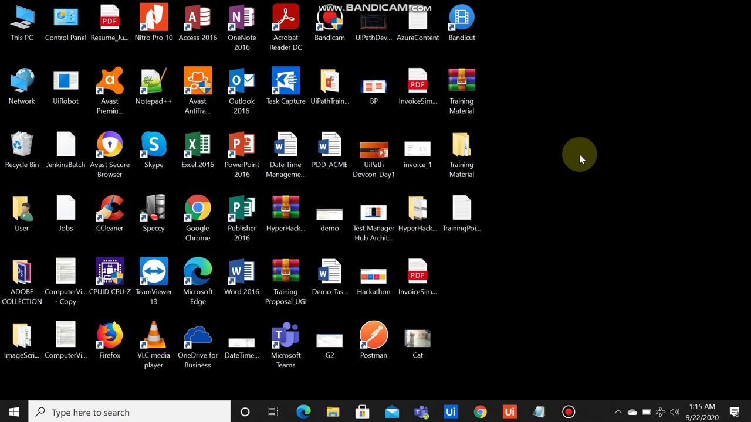Open the Date Time Management document

(x=286, y=155)
